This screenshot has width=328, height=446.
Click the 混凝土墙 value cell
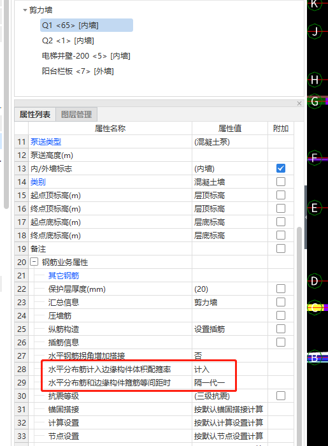[230, 182]
